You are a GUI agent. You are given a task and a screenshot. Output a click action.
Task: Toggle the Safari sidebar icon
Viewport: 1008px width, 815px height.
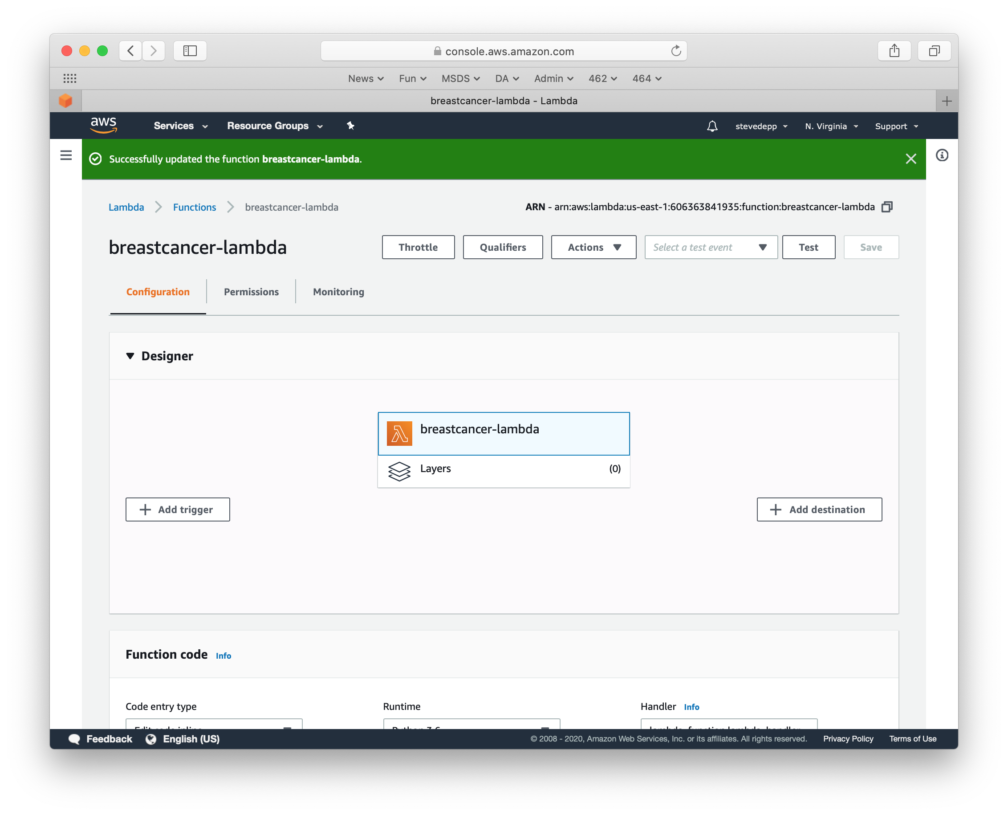click(190, 51)
